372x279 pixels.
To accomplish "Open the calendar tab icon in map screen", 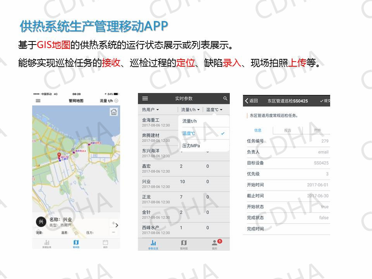I will pyautogui.click(x=105, y=244).
